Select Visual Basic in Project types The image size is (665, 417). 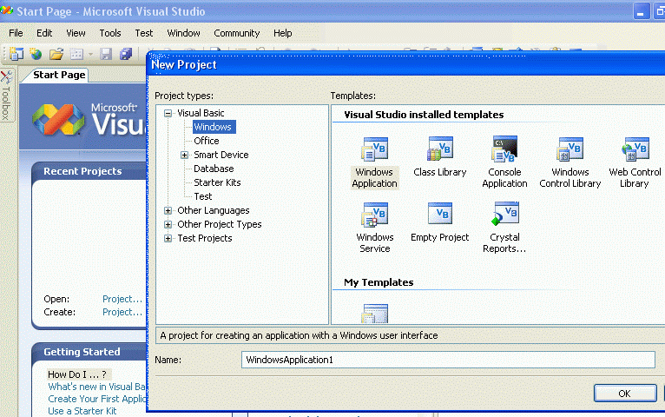[201, 113]
